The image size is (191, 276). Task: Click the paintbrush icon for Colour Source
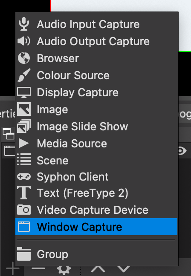point(24,75)
